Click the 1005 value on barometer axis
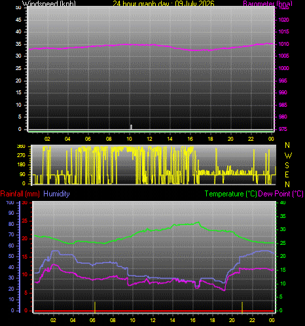Viewport: 305px width, 326px height. [x=283, y=56]
